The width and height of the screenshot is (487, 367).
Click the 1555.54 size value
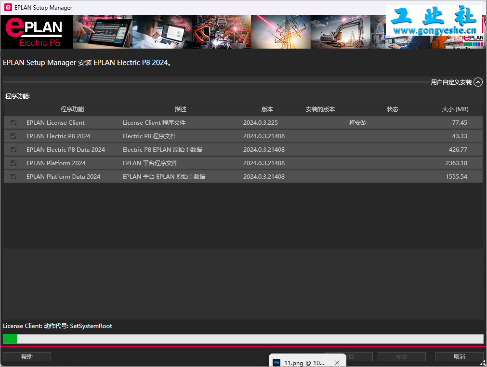[x=456, y=176]
